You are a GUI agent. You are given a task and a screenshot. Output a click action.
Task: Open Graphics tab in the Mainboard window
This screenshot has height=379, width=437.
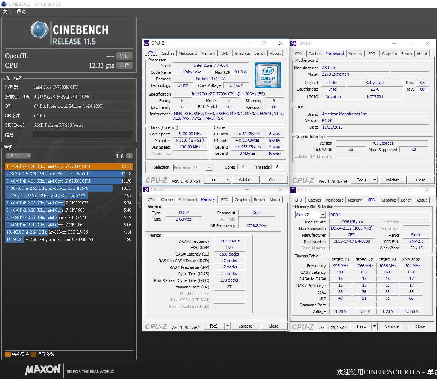(x=389, y=53)
